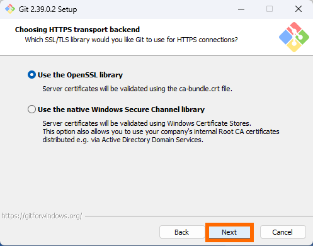Click the "Choosing HTTPS transport backend" heading
This screenshot has width=313, height=246.
coord(77,30)
